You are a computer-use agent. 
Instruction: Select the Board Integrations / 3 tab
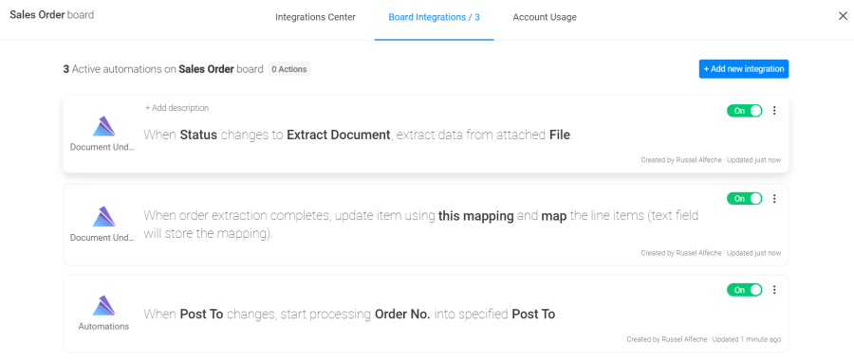[x=434, y=17]
